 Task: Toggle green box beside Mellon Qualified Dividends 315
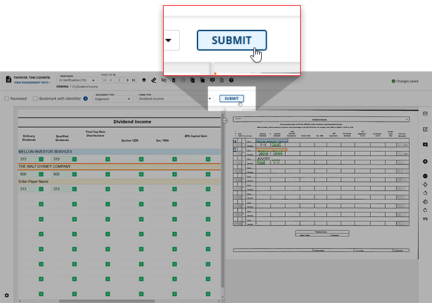75,159
